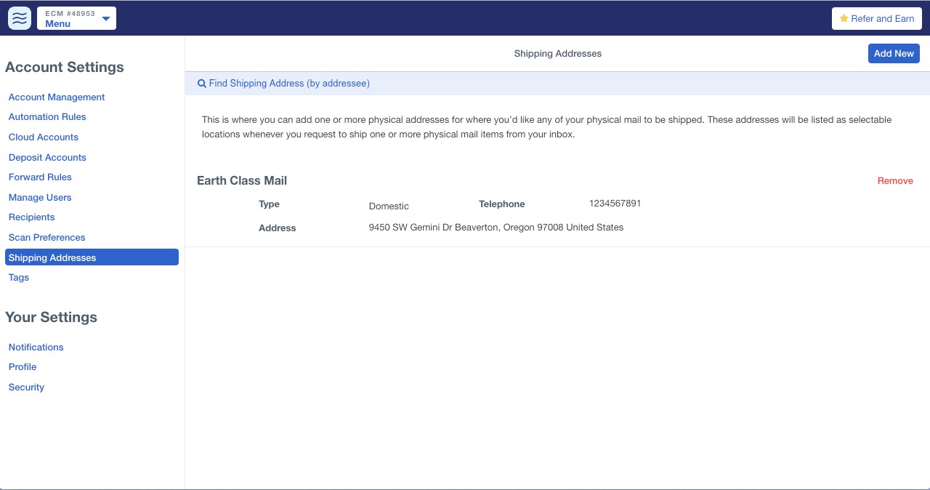Select Shipping Addresses in the sidebar
The width and height of the screenshot is (930, 490).
92,257
